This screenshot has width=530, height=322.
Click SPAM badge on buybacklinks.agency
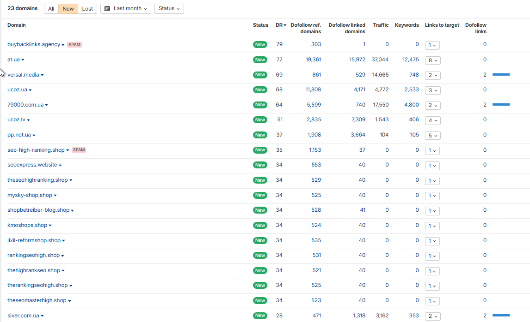click(x=74, y=44)
